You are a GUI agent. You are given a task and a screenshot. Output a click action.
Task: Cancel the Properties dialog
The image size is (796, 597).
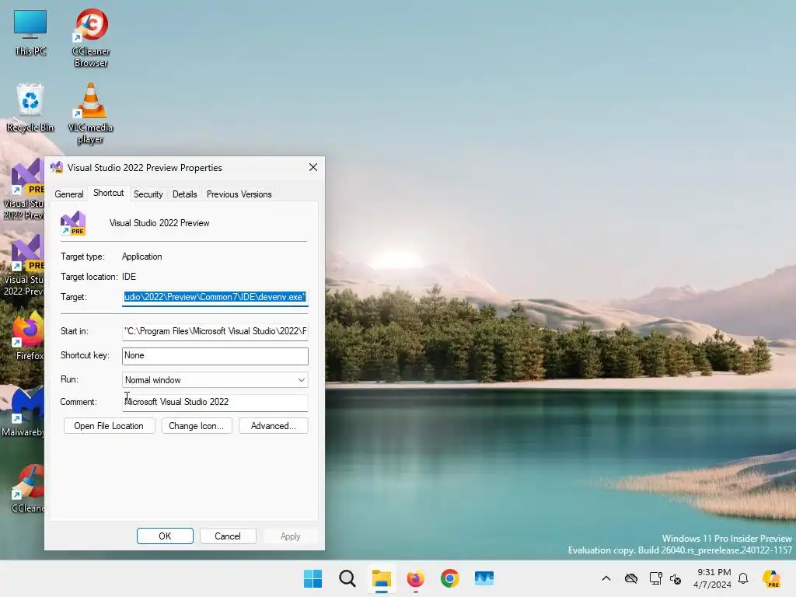pyautogui.click(x=228, y=536)
